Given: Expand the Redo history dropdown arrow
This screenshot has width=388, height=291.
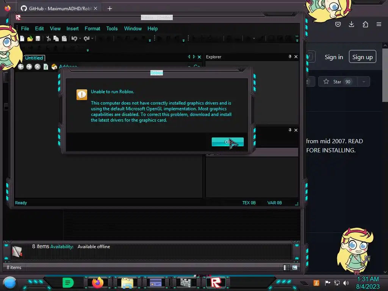Looking at the screenshot, I should pyautogui.click(x=92, y=39).
